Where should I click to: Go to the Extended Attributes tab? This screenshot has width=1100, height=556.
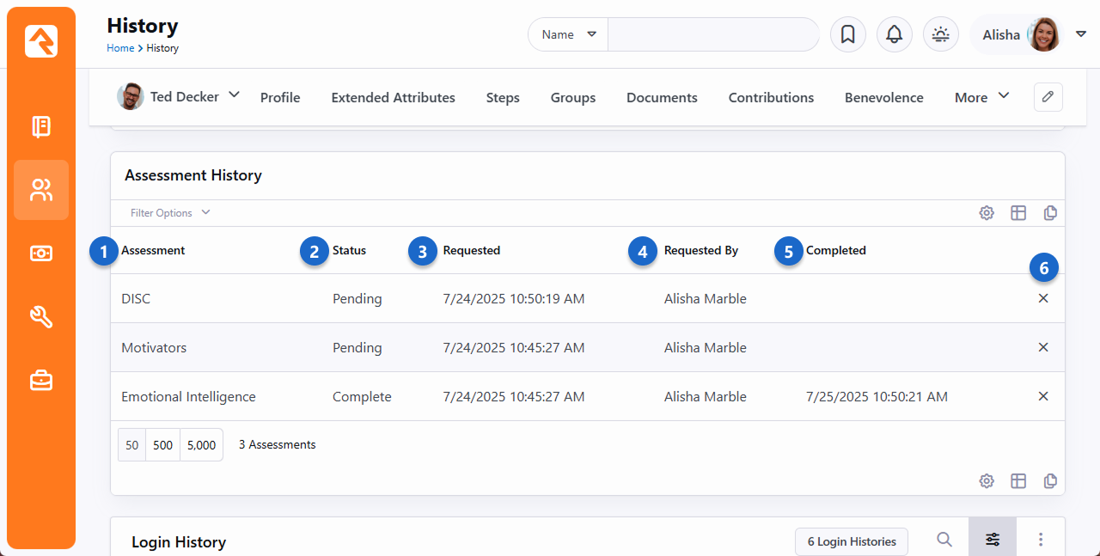pos(393,97)
